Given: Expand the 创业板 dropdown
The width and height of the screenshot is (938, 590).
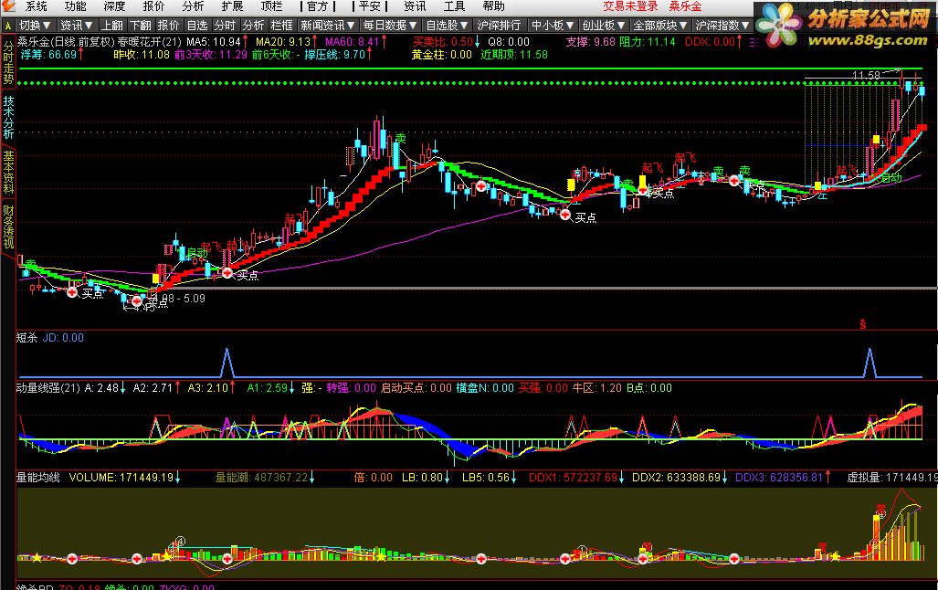Looking at the screenshot, I should pyautogui.click(x=604, y=26).
